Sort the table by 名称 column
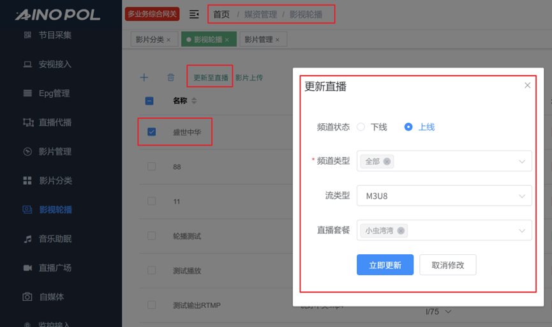The image size is (552, 327). coord(194,101)
